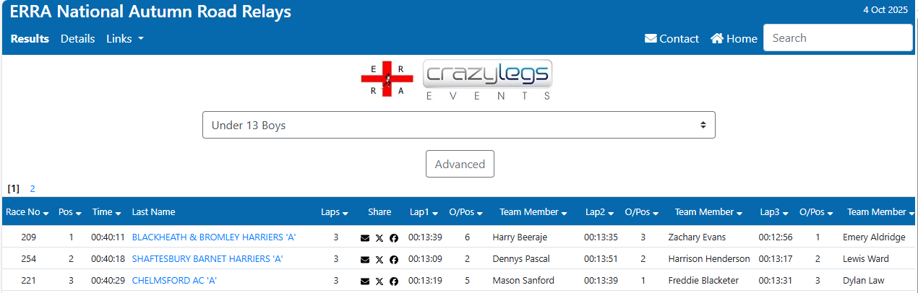This screenshot has width=918, height=293.
Task: Click email share icon for Chelmsford AC
Action: point(365,281)
